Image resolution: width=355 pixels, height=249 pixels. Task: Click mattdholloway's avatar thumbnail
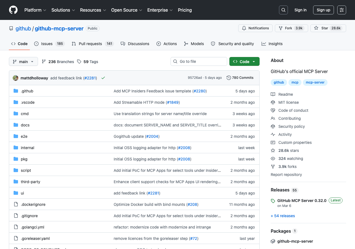[x=16, y=78]
